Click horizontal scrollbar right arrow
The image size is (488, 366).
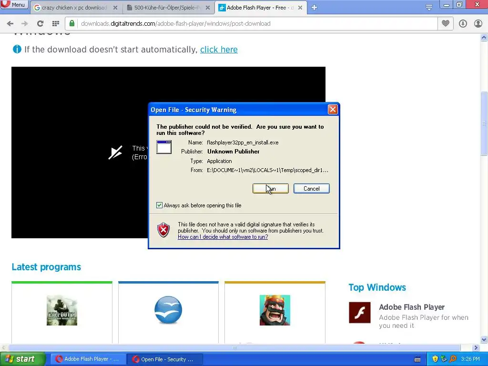click(x=476, y=347)
